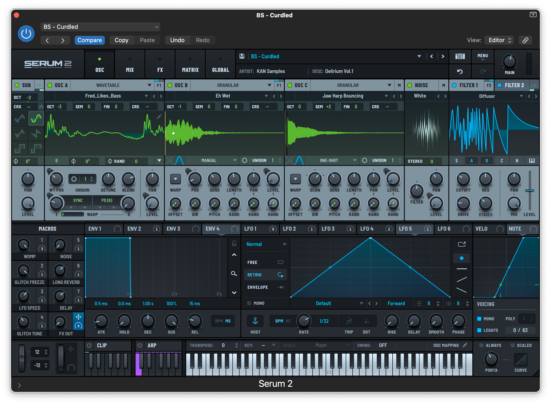Image resolution: width=551 pixels, height=405 pixels.
Task: Click the pitch bend wheel
Action: (22, 358)
